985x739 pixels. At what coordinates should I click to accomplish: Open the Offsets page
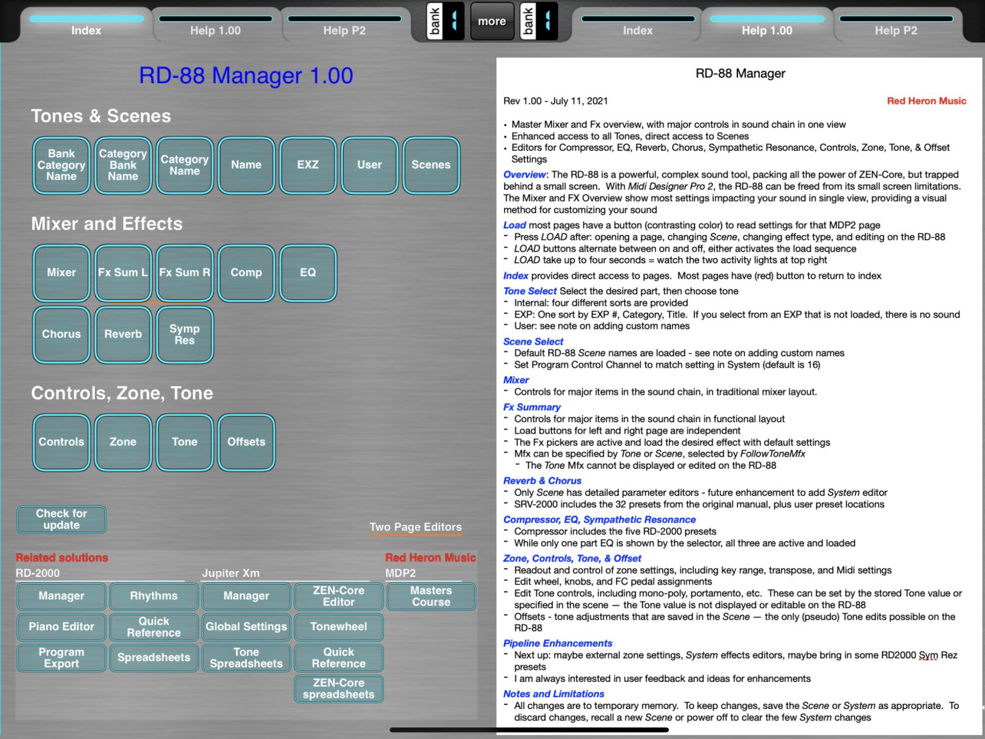[x=246, y=442]
